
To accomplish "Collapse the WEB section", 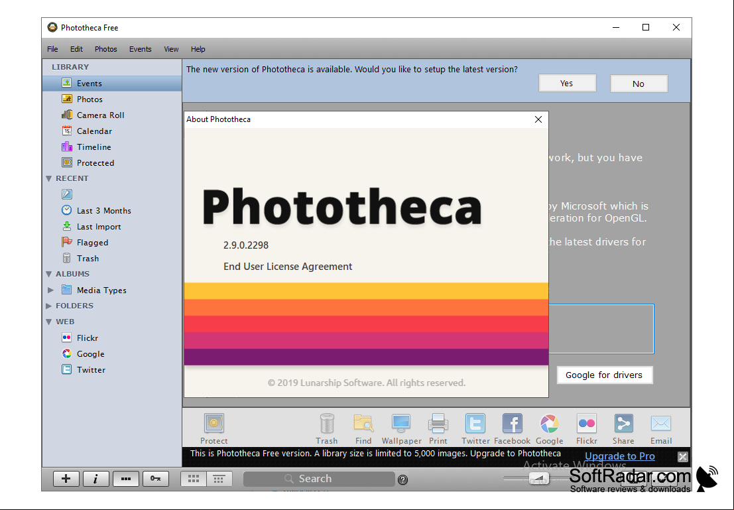I will click(x=48, y=322).
